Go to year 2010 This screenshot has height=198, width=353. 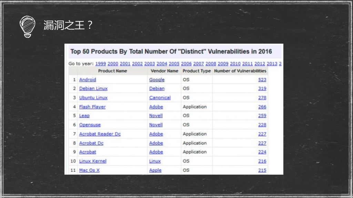pyautogui.click(x=235, y=64)
